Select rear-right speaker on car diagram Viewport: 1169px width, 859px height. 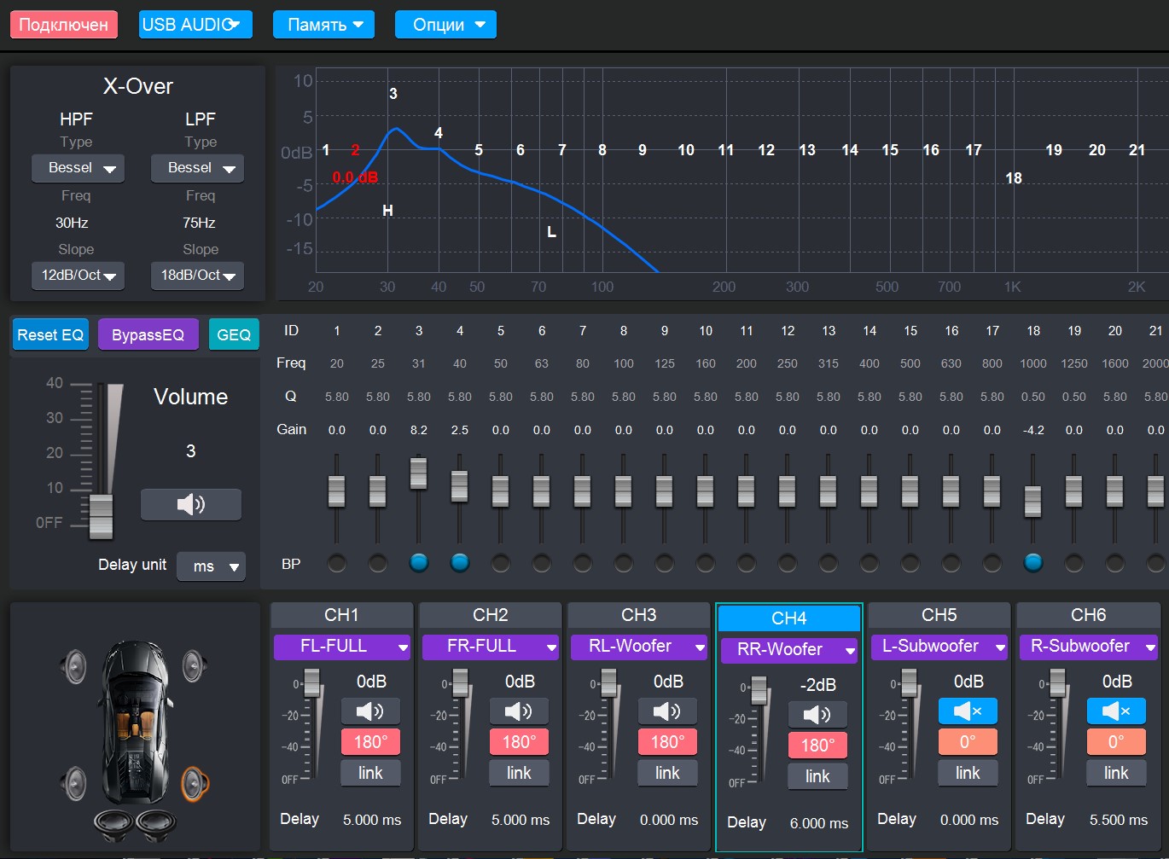[x=195, y=783]
